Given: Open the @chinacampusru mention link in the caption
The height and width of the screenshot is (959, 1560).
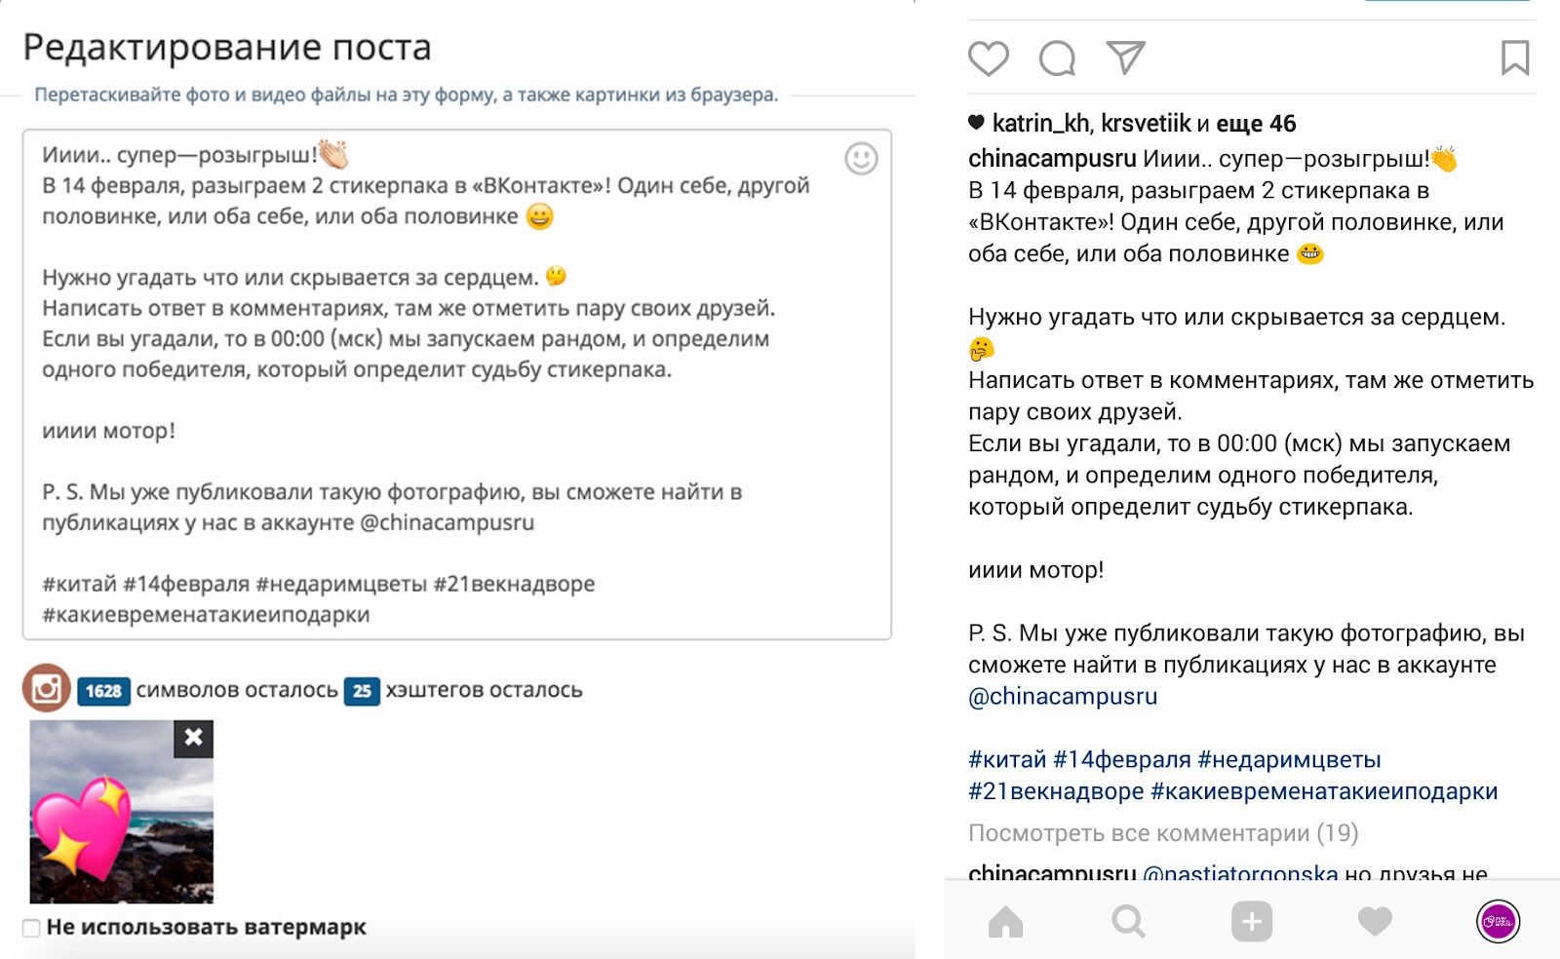Looking at the screenshot, I should (1063, 697).
